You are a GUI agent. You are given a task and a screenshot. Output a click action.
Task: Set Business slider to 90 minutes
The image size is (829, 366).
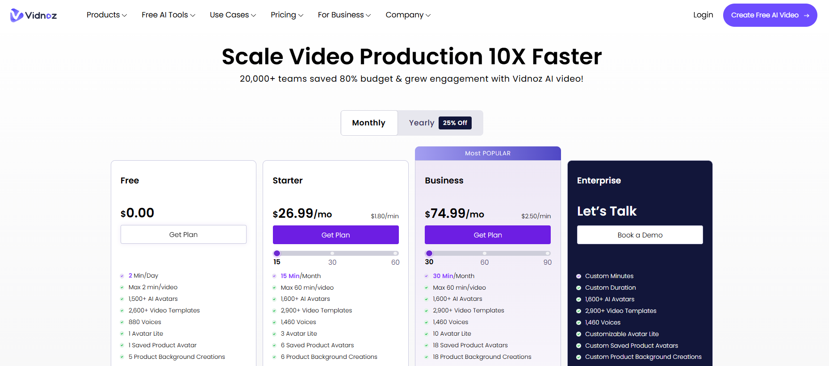pos(548,253)
